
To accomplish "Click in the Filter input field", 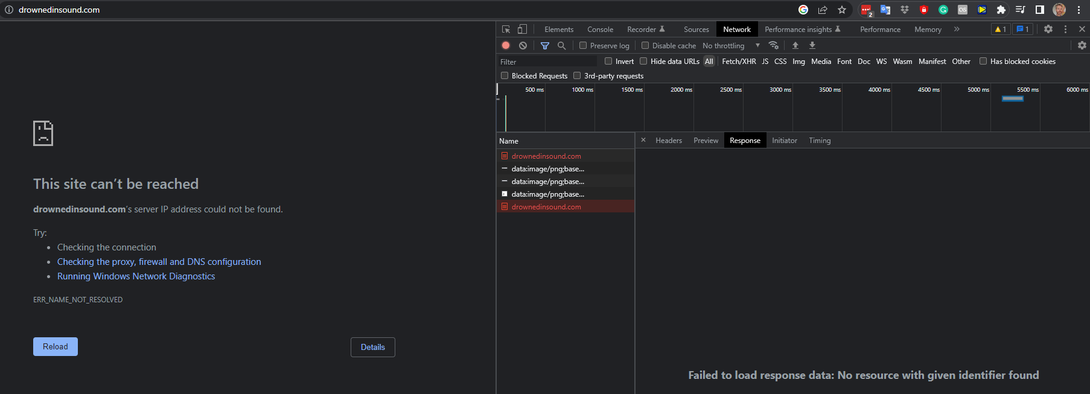I will [547, 62].
